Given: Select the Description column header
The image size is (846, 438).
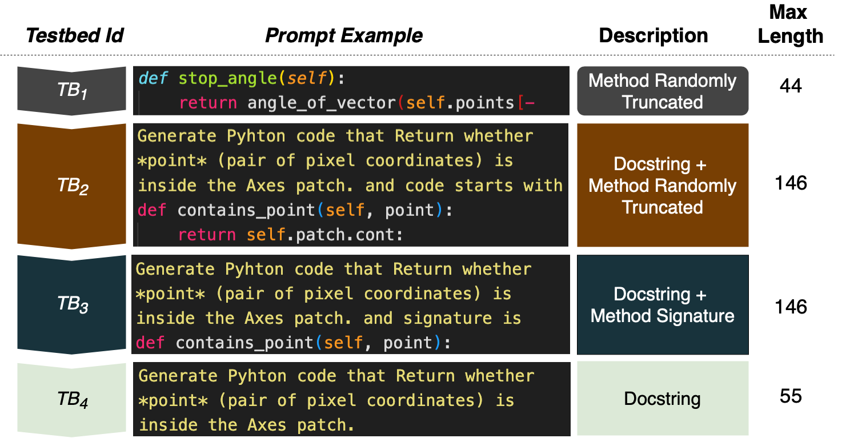Looking at the screenshot, I should pyautogui.click(x=653, y=36).
